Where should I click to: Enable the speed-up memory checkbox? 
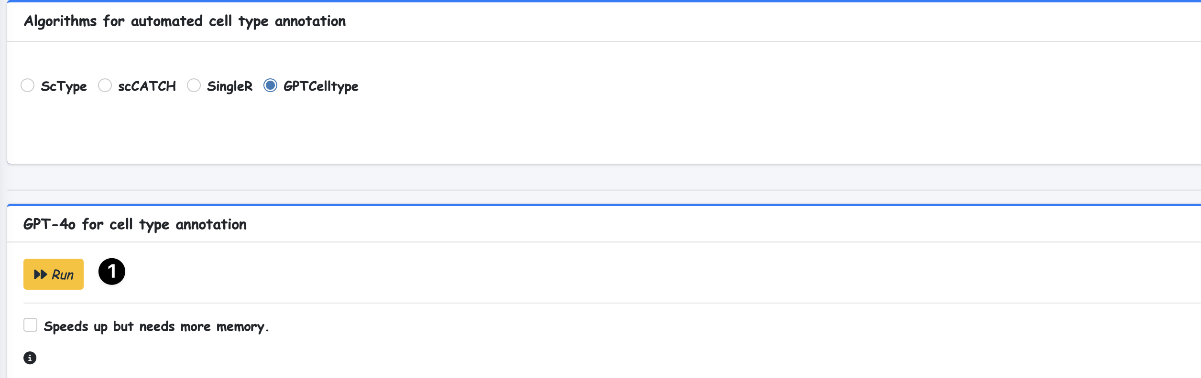click(x=31, y=325)
